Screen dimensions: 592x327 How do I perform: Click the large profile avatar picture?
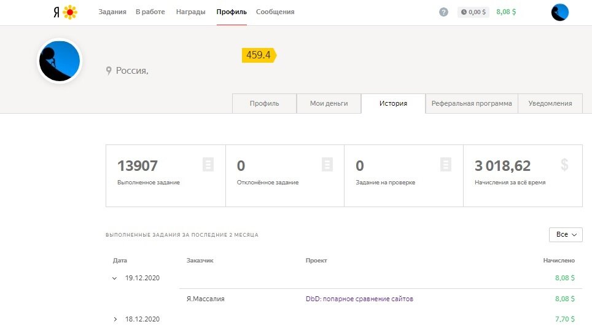click(x=60, y=61)
